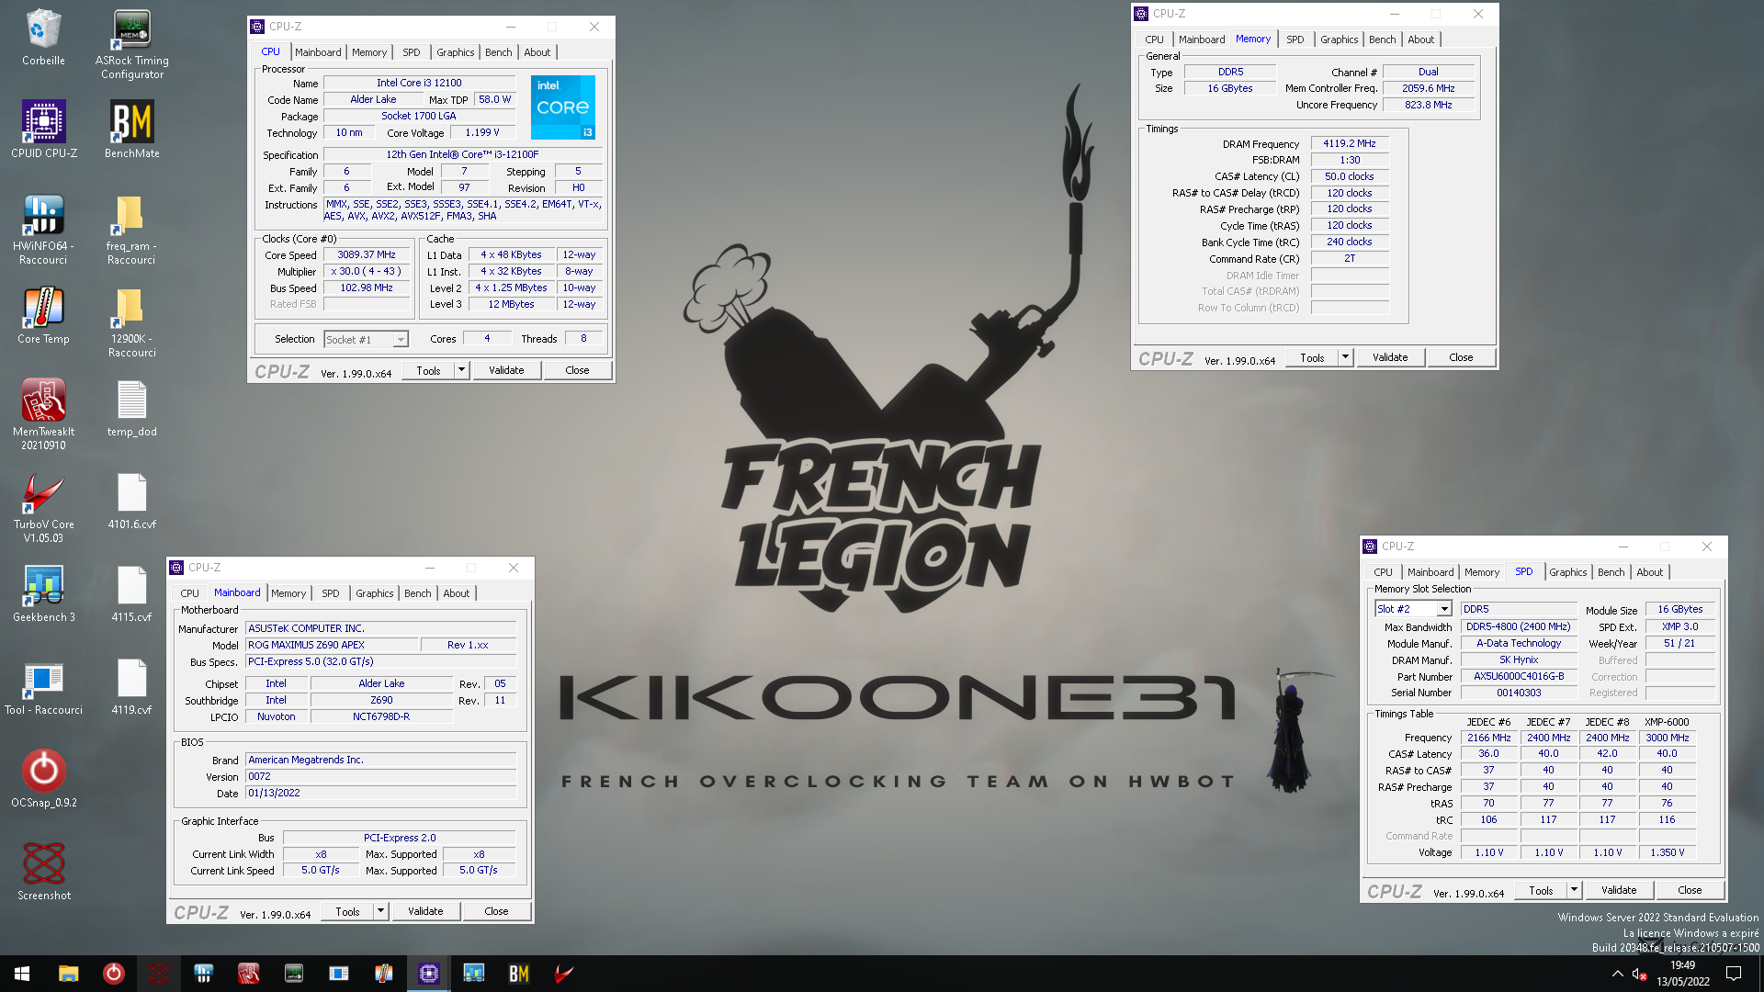Open About tab in SPD window
Viewport: 1764px width, 992px height.
[x=1649, y=572]
